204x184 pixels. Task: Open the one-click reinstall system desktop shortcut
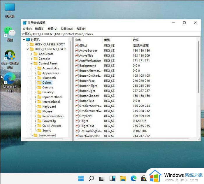coord(10,59)
